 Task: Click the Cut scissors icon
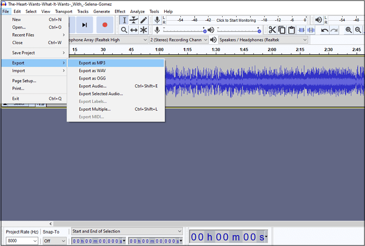pos(272,30)
